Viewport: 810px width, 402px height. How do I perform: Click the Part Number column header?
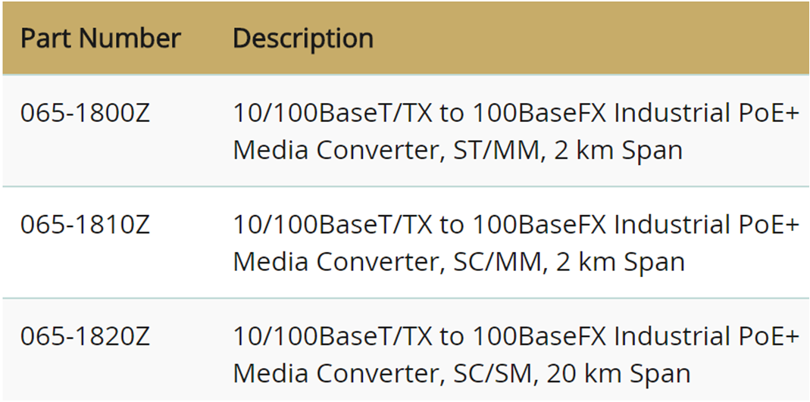click(100, 38)
